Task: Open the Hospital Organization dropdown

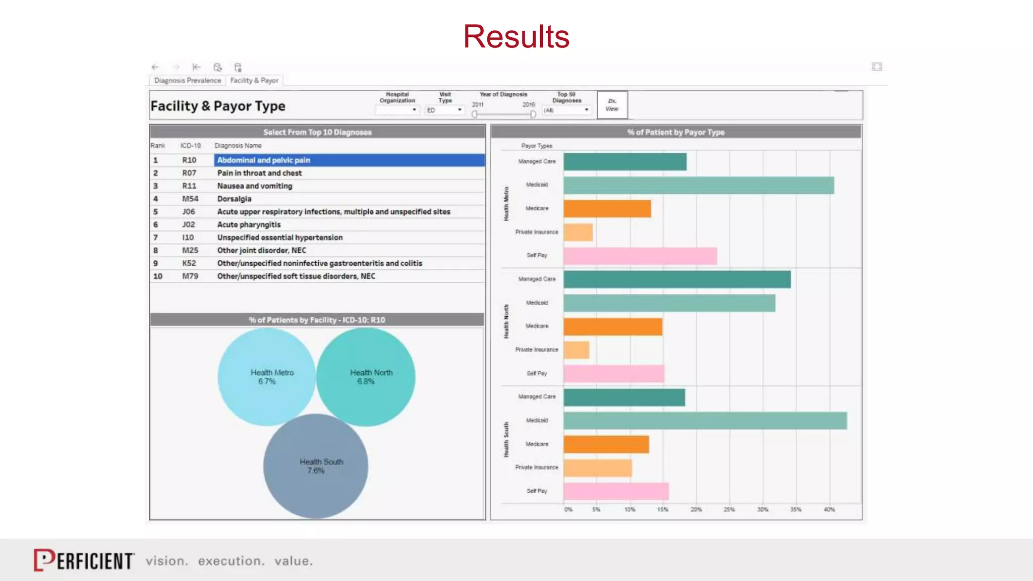Action: (397, 110)
